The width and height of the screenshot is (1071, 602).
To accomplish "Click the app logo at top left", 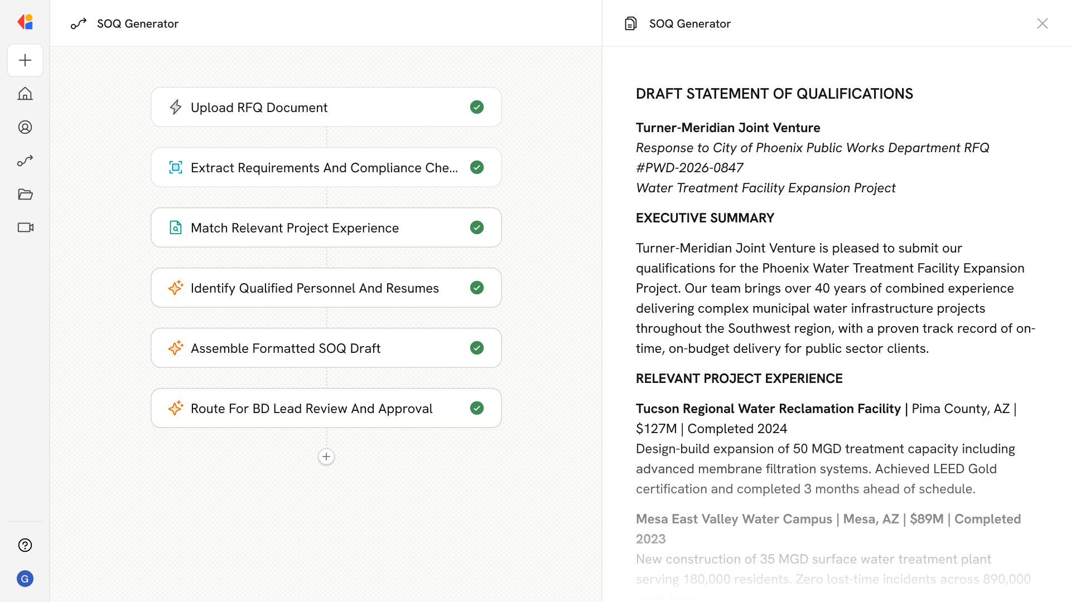I will [25, 22].
